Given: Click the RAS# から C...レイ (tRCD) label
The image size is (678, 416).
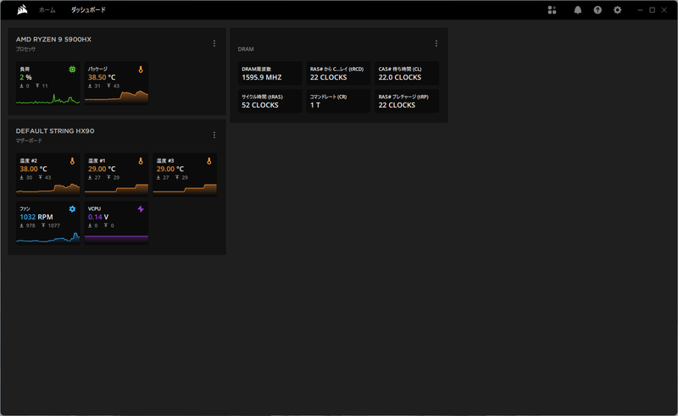Looking at the screenshot, I should coord(336,69).
